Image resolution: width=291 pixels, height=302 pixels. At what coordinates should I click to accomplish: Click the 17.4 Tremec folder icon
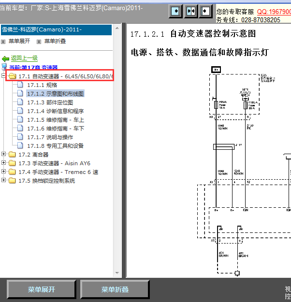tap(12, 172)
